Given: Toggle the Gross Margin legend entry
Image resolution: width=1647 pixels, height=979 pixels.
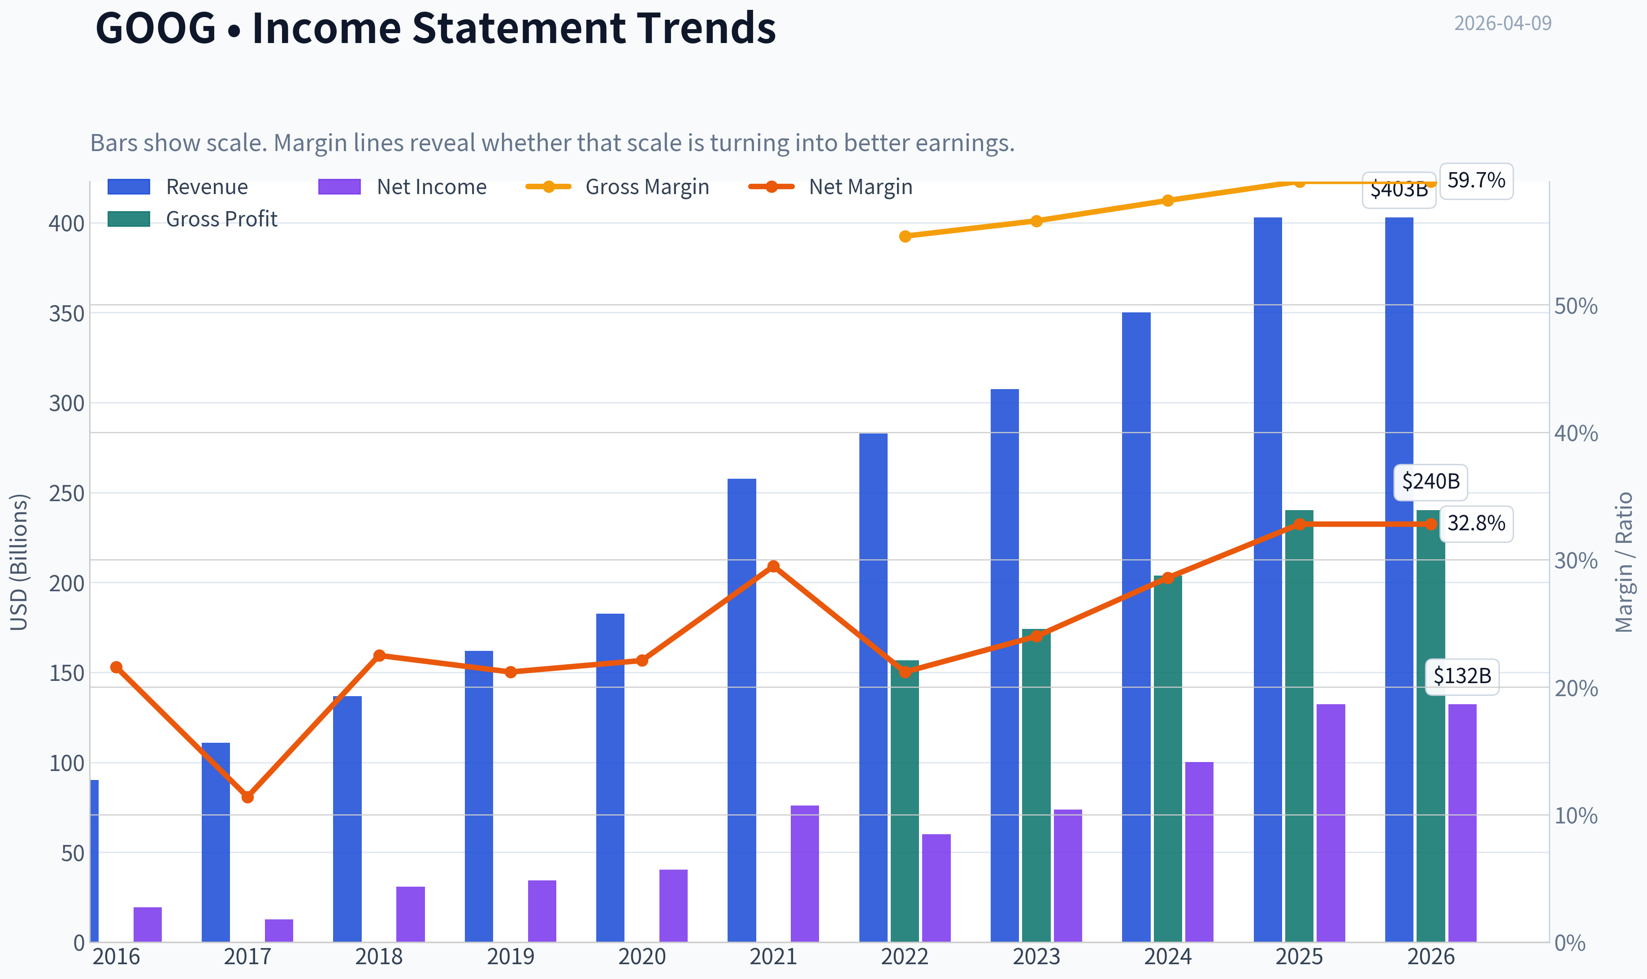Looking at the screenshot, I should 617,186.
